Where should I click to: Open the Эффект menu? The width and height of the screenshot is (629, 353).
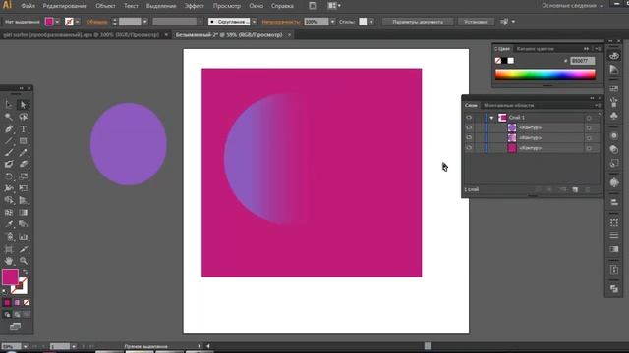[x=195, y=6]
